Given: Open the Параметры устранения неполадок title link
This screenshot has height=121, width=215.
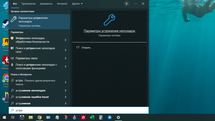Looking at the screenshot, I should [109, 31].
